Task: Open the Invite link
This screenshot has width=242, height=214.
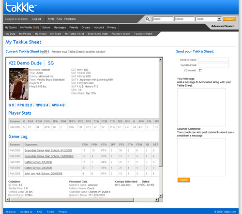Action: coord(51,19)
